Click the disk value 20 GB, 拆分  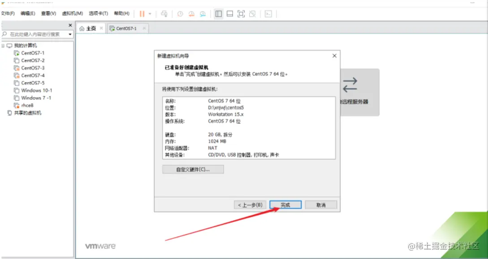[x=220, y=135]
